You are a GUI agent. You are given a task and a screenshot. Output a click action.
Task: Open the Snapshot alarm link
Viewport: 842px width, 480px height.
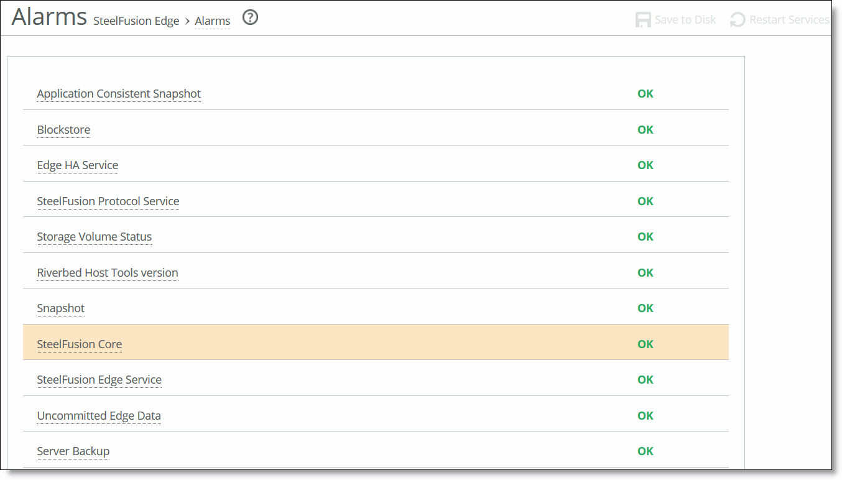click(x=61, y=308)
